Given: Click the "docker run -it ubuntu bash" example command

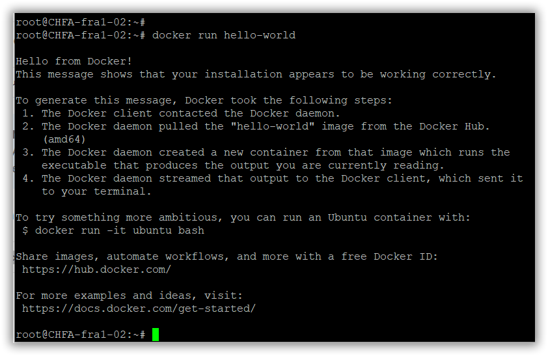Looking at the screenshot, I should pyautogui.click(x=119, y=230).
